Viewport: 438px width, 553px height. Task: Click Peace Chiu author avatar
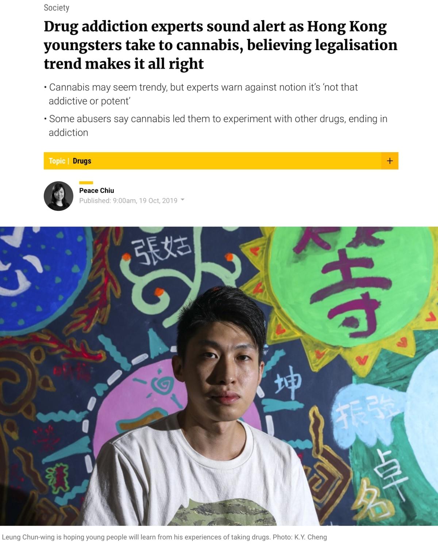(x=58, y=196)
